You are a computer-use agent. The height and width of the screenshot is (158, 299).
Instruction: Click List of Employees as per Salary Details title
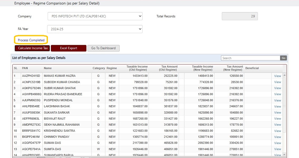(x=39, y=58)
